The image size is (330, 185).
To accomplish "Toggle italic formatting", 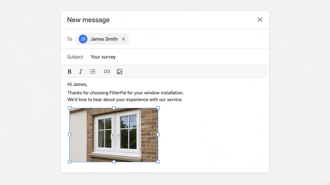I will click(81, 72).
